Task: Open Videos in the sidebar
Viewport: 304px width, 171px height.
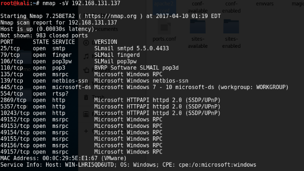Action: point(100,83)
